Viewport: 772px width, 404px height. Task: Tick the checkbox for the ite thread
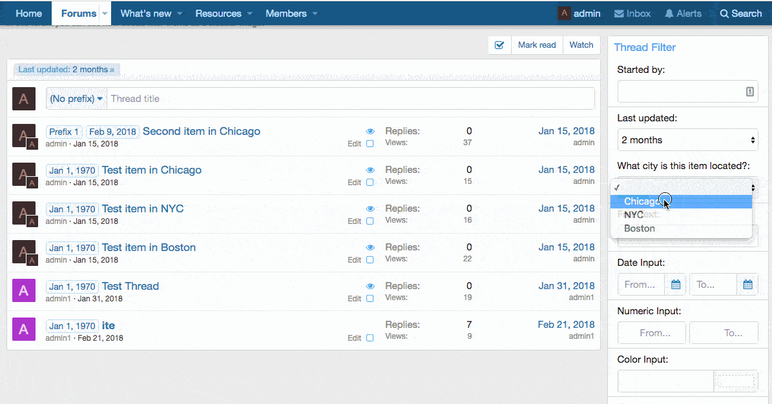[x=370, y=338]
